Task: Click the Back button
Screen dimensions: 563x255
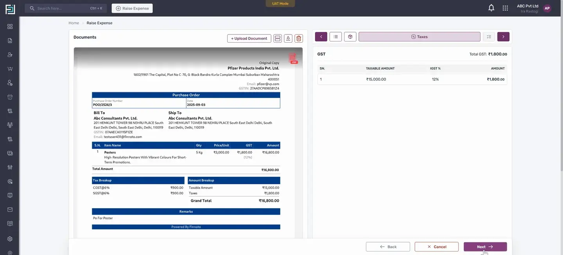Action: point(388,247)
